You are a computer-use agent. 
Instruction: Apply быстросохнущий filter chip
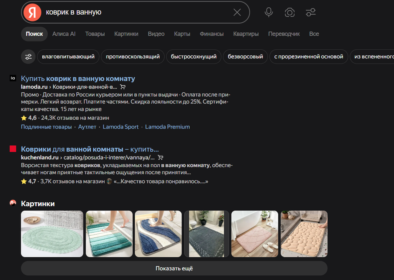[x=194, y=57]
